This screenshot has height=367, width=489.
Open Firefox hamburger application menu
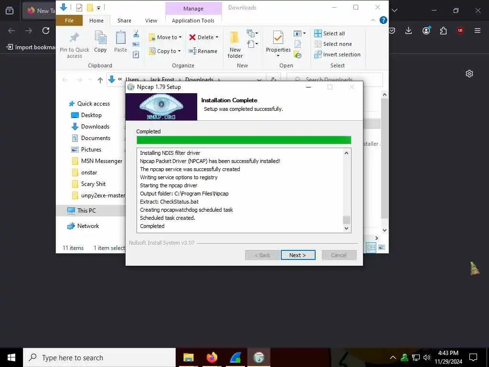pos(478,30)
